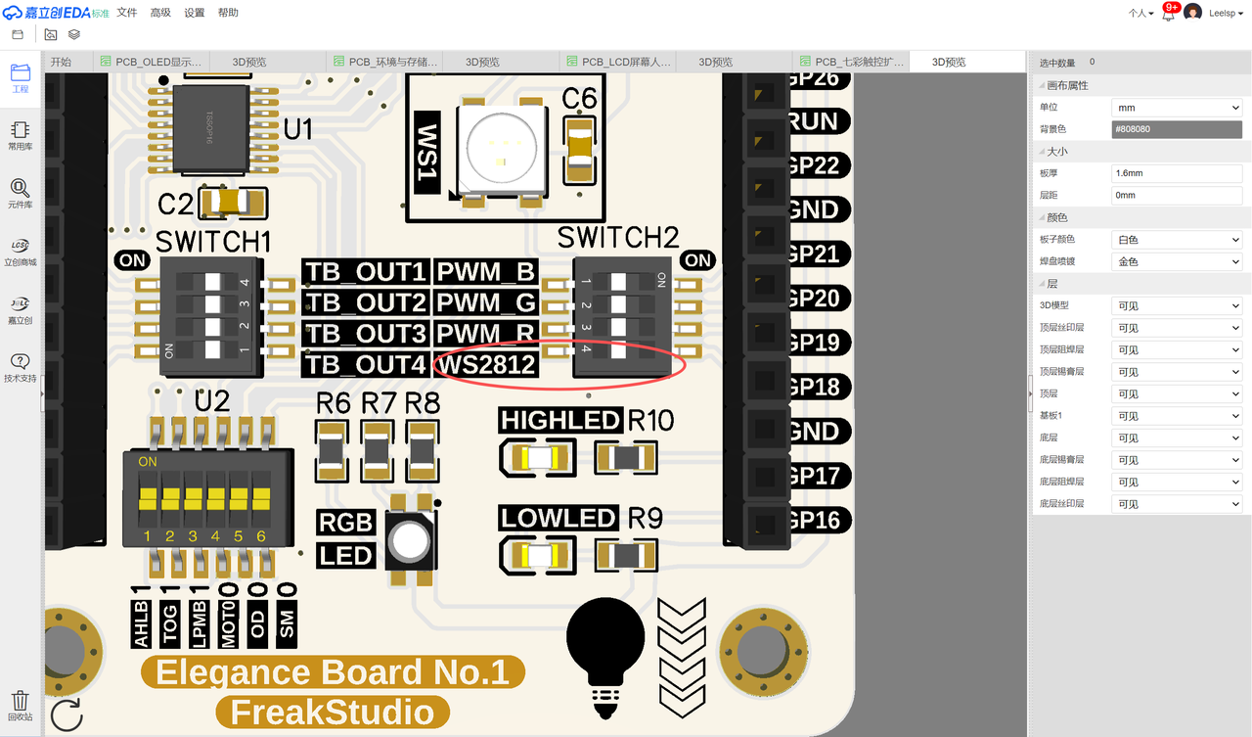The height and width of the screenshot is (737, 1252).
Task: Open the 个人 workspace dropdown
Action: pos(1140,13)
